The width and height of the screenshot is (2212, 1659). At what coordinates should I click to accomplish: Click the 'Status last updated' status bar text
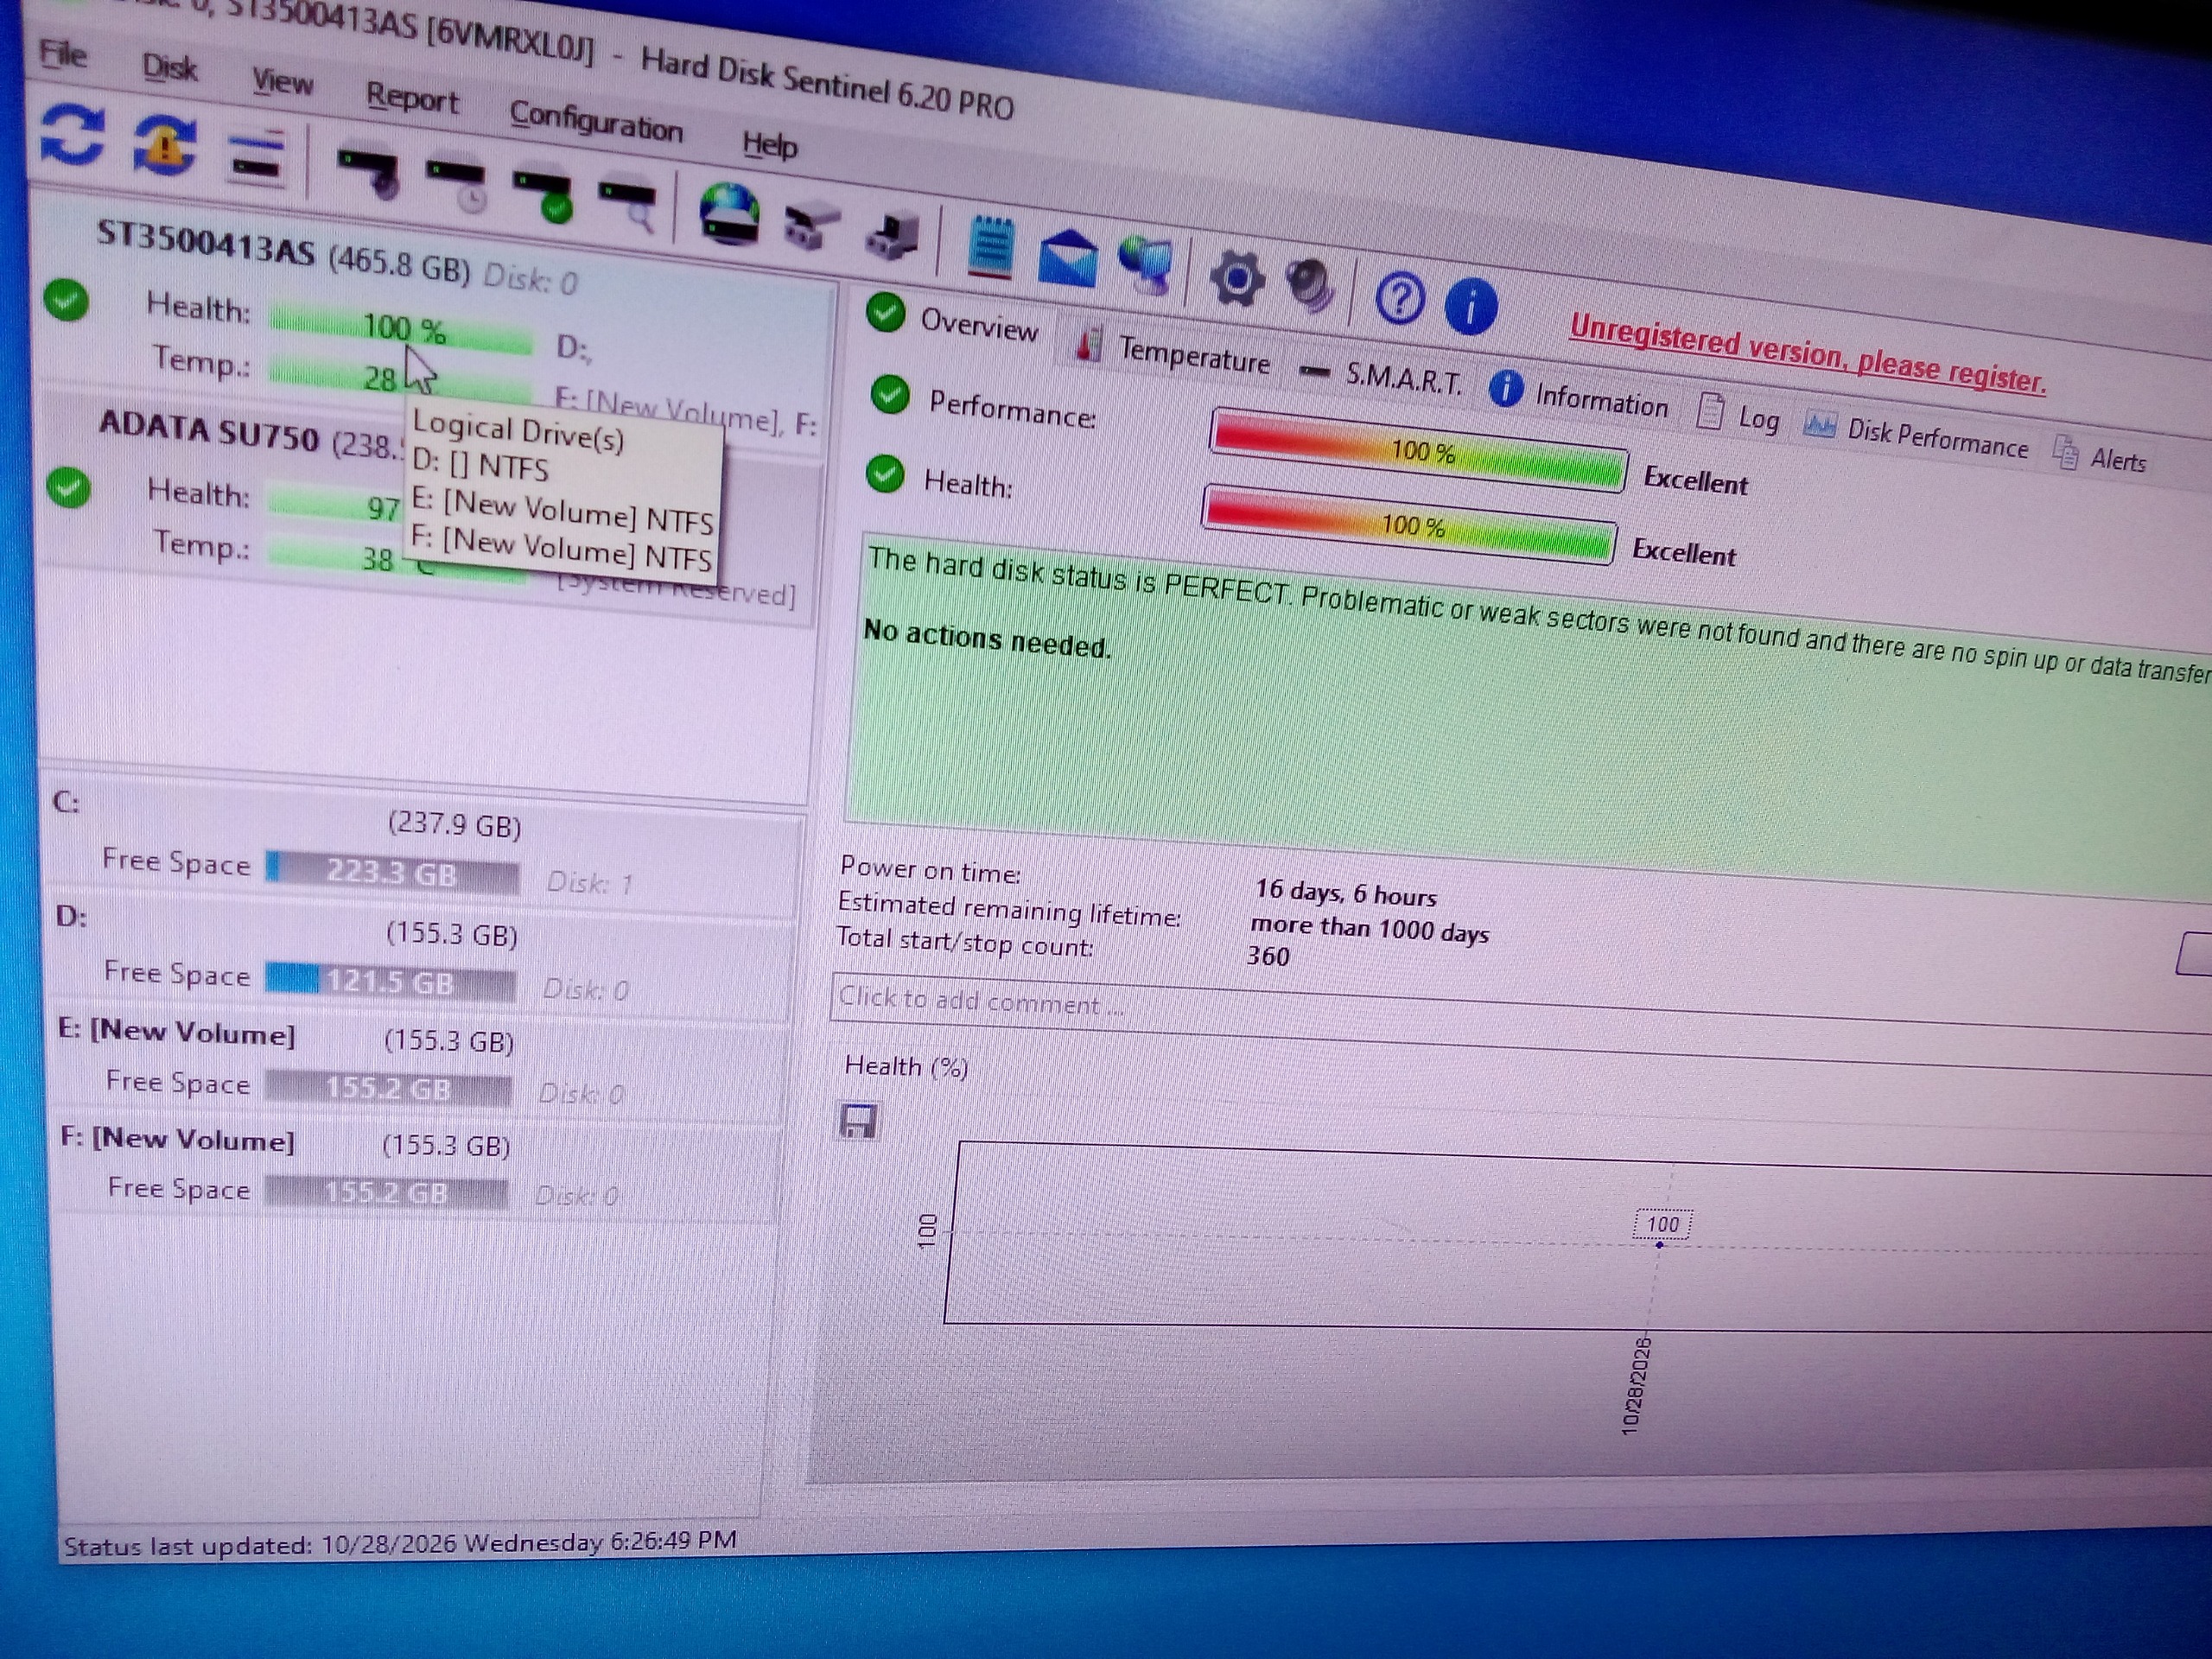[x=400, y=1543]
